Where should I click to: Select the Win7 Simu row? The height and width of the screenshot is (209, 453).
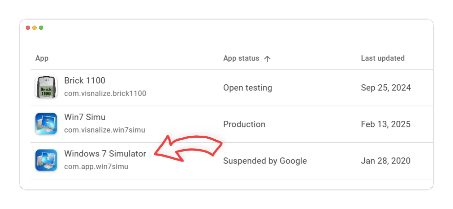pos(85,117)
